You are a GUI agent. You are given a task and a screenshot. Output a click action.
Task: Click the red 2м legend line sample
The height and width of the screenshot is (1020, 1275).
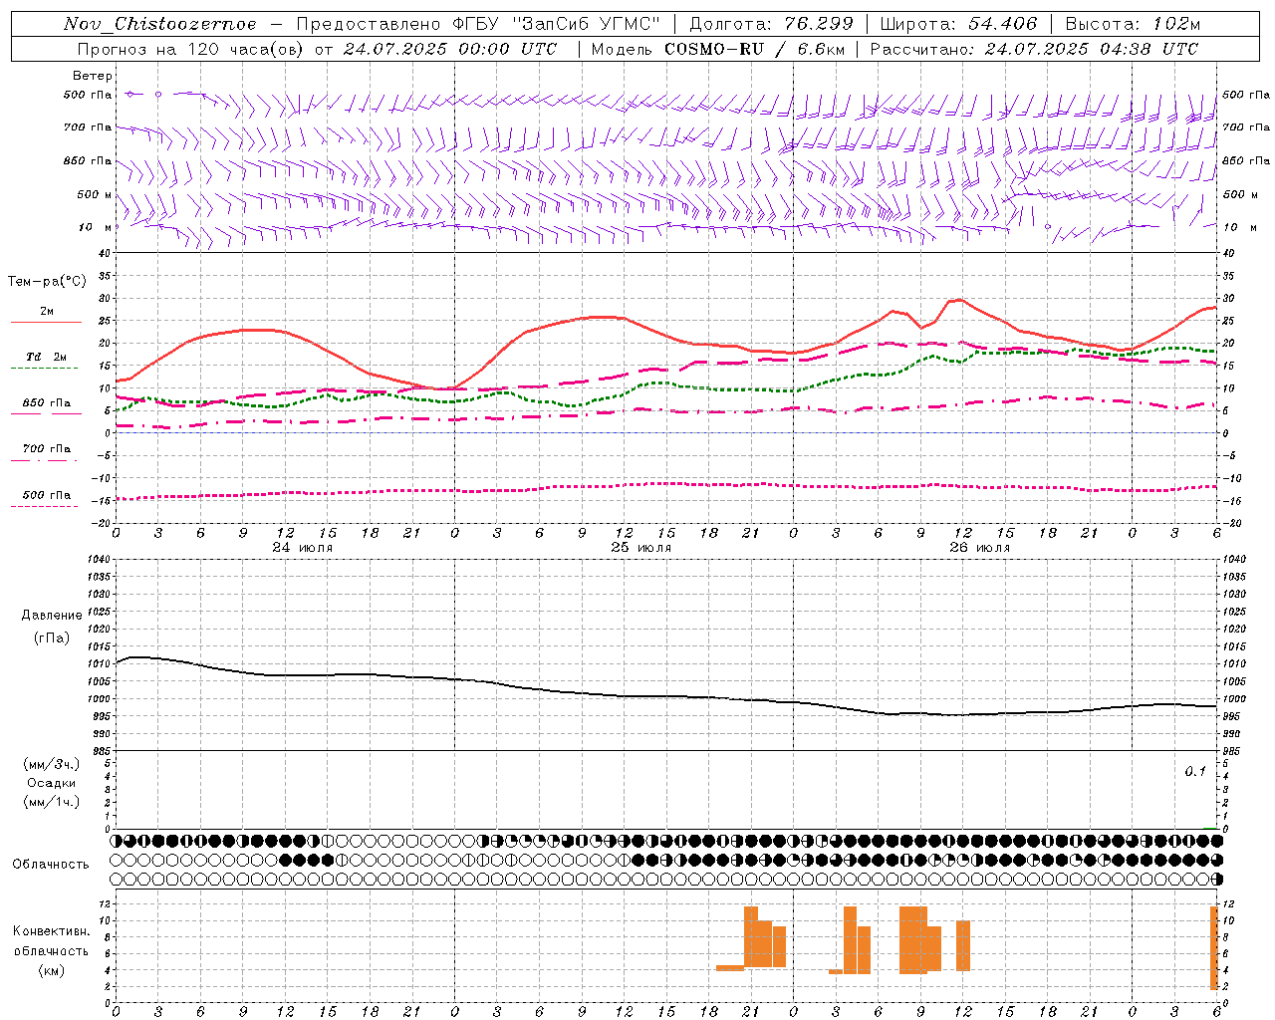click(x=46, y=323)
